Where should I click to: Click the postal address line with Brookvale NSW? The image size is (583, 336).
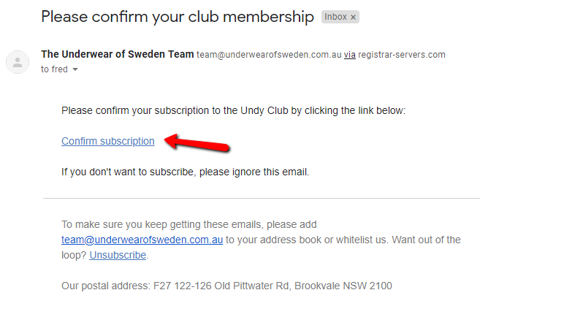(x=226, y=286)
